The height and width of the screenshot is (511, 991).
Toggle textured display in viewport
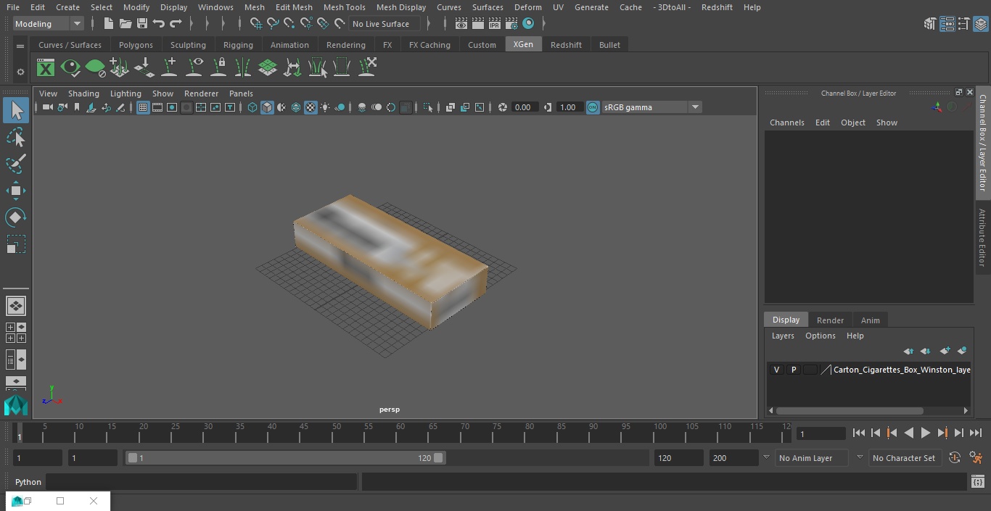click(311, 107)
